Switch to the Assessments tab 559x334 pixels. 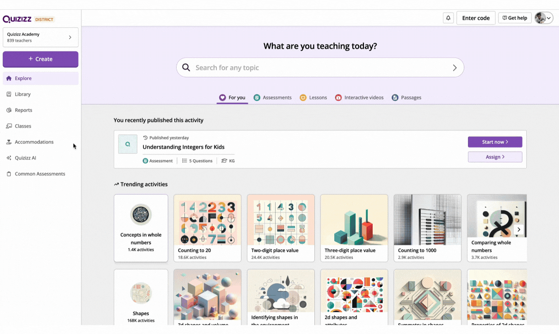pyautogui.click(x=272, y=98)
